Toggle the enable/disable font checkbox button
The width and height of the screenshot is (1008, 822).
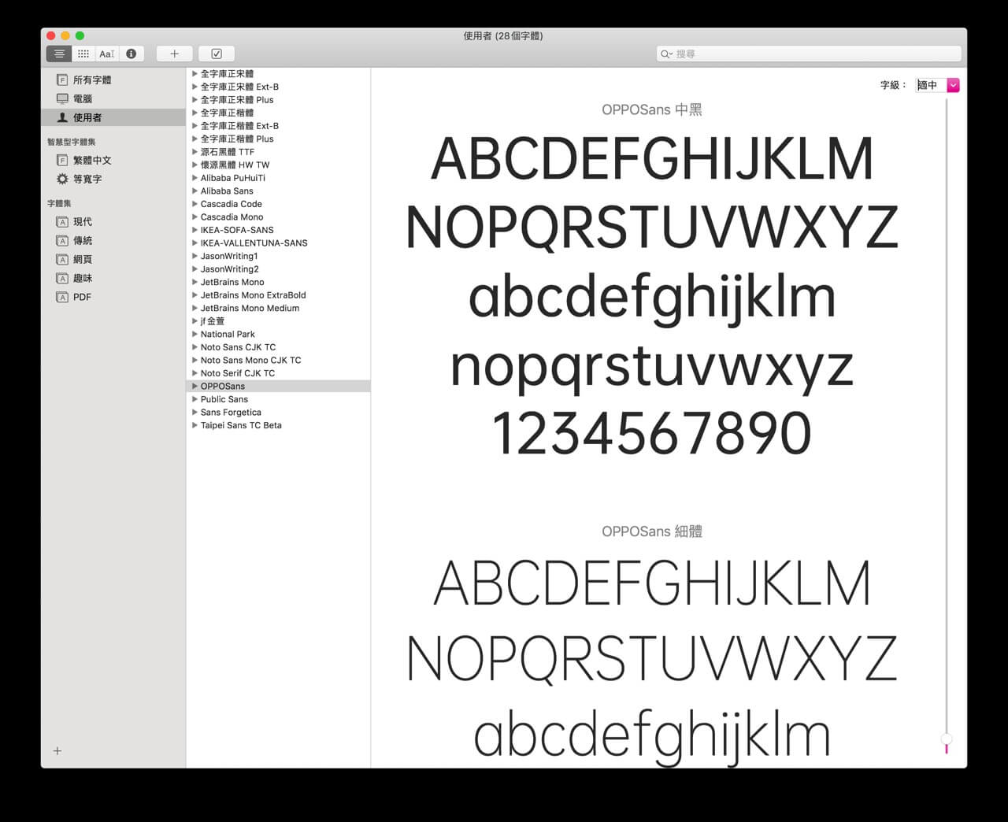point(217,54)
